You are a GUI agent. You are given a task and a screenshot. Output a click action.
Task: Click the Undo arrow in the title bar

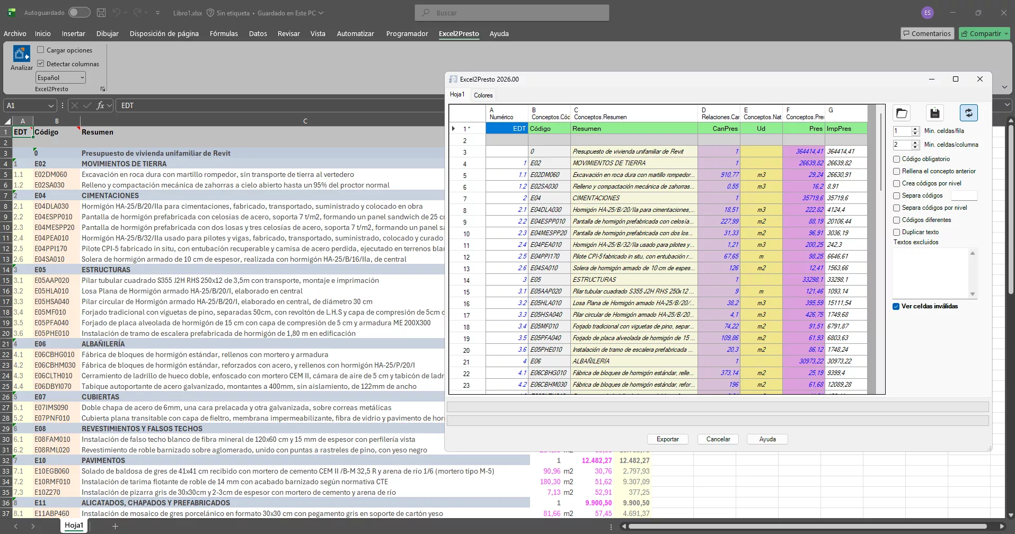pos(117,13)
